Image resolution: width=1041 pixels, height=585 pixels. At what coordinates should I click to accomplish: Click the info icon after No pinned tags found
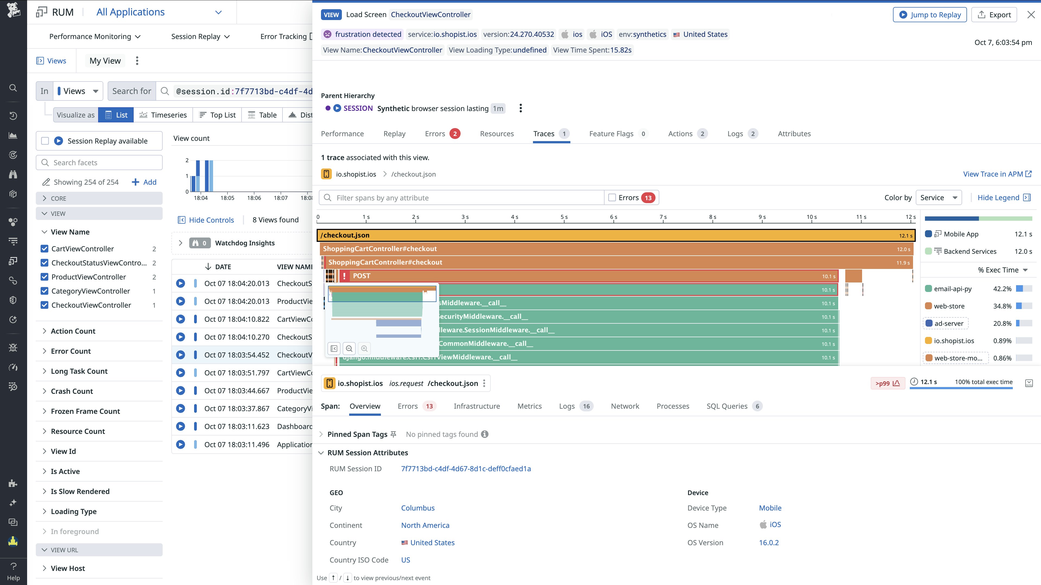pyautogui.click(x=484, y=434)
